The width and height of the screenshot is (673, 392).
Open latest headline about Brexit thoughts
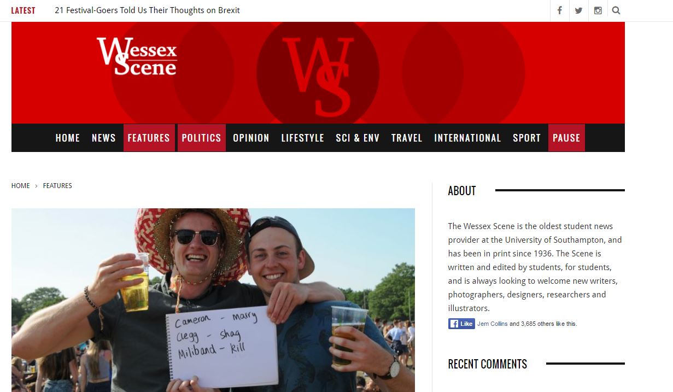click(147, 10)
